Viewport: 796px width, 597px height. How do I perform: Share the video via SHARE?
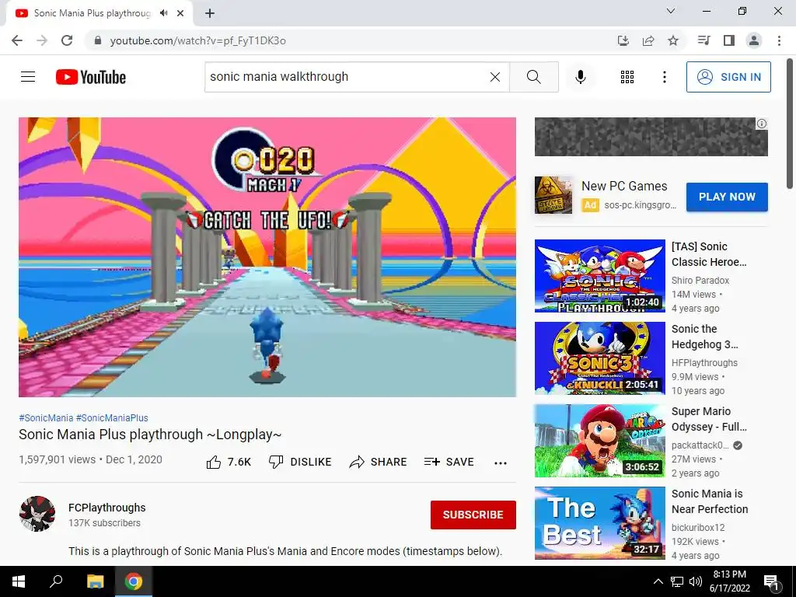click(x=379, y=462)
